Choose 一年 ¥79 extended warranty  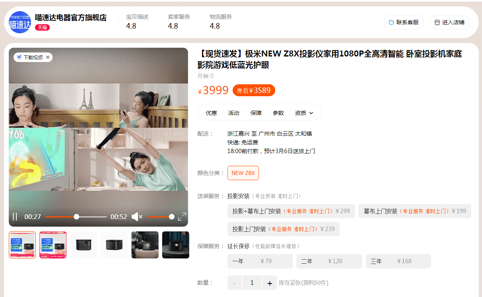tap(260, 261)
